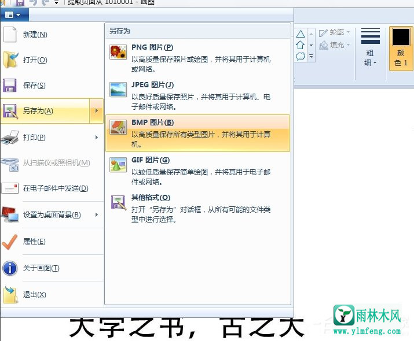Save as PNG 图片(P)
Viewport: 414px width, 341px height.
tap(198, 58)
